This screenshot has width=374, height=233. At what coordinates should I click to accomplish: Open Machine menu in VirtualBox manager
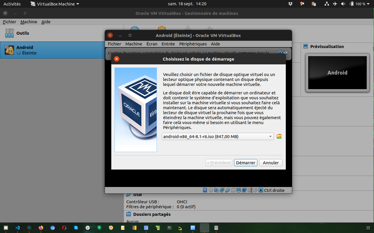coord(29,22)
